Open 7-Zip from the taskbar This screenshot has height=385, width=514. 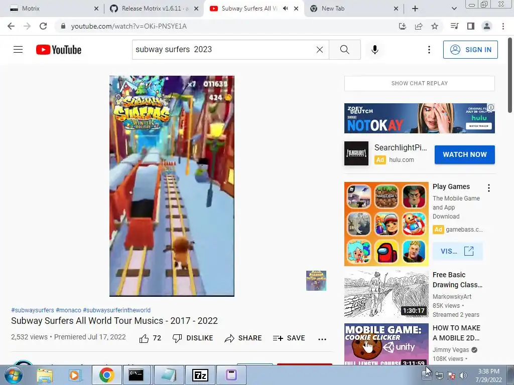[x=200, y=375]
